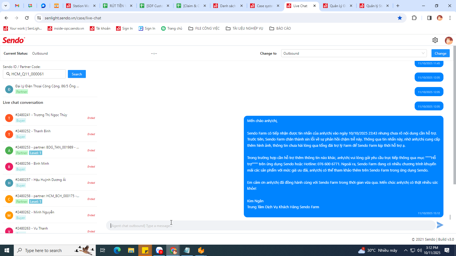Viewport: 456px width, 256px height.
Task: Click the address bar URL
Action: (73, 18)
